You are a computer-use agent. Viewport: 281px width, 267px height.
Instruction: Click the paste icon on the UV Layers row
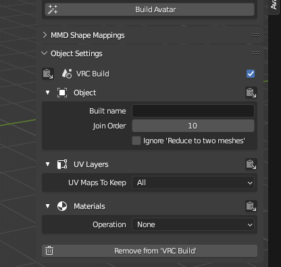(x=251, y=164)
